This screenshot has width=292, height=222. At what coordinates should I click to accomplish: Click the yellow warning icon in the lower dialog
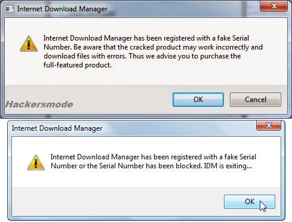point(36,162)
